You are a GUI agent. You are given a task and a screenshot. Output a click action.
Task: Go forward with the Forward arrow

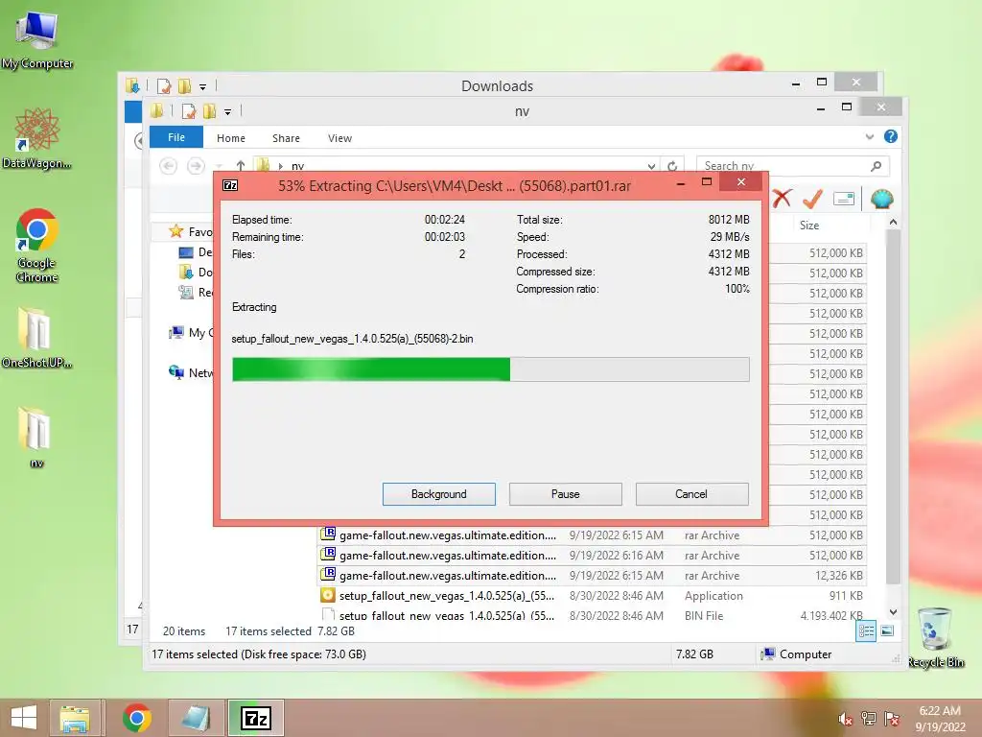[x=196, y=165]
